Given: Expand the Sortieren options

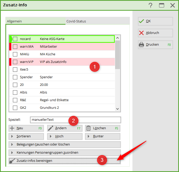Looking at the screenshot, I should [26, 136].
